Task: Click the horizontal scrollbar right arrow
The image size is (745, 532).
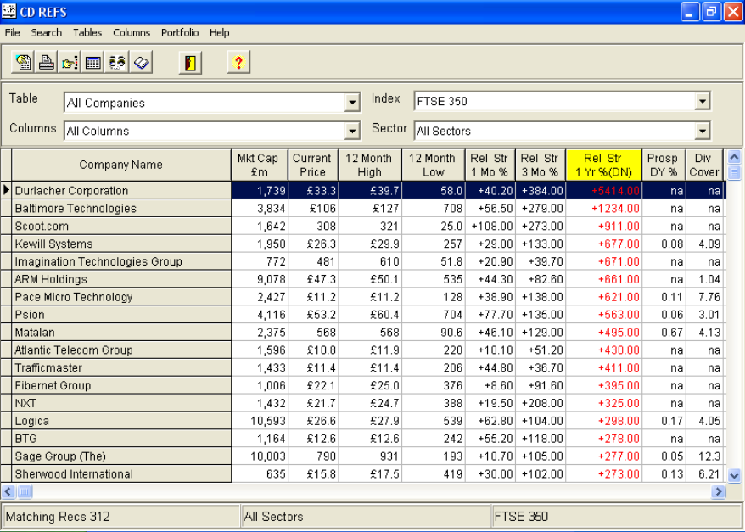Action: point(719,491)
